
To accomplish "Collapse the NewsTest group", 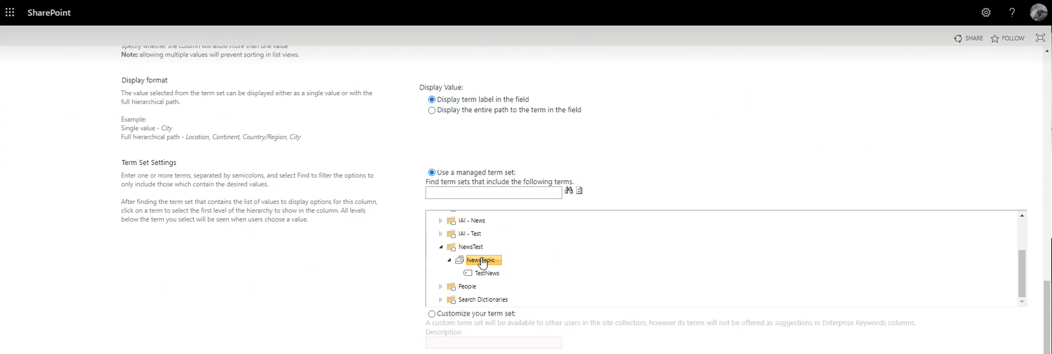I will coord(441,247).
